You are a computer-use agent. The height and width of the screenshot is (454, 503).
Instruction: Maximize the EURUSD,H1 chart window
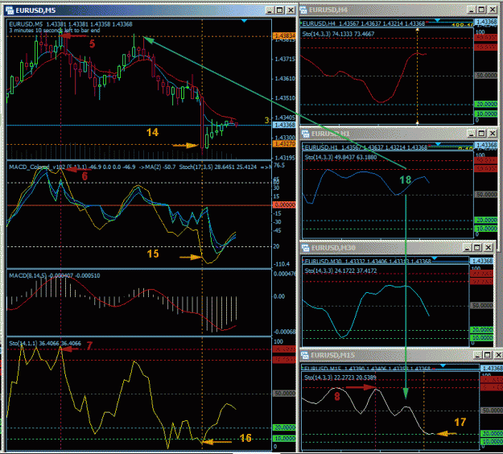[481, 134]
